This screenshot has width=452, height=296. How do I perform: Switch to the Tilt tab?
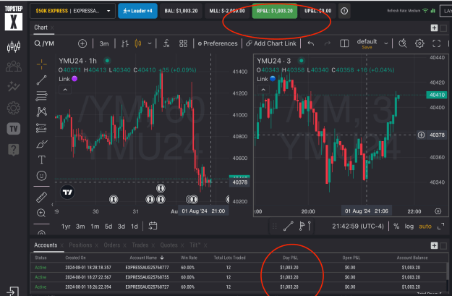click(x=195, y=245)
